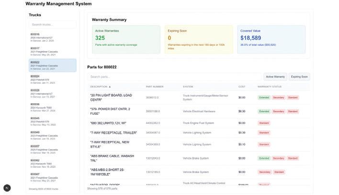Image resolution: width=339 pixels, height=195 pixels.
Task: Click the Covered Value summary card
Action: (x=271, y=39)
